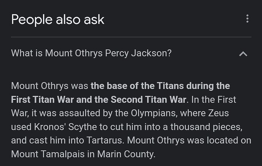Click 'Mount Othrys was located on' in the answer
Screen dimensions: 262x166
tap(189, 141)
